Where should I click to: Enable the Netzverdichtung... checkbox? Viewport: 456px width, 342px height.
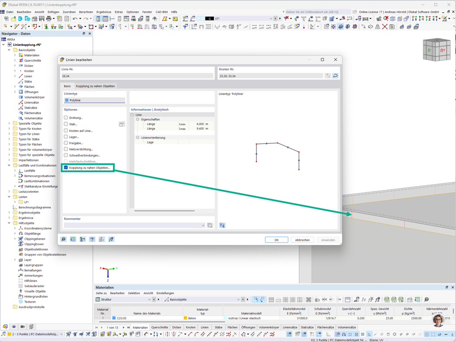click(66, 149)
